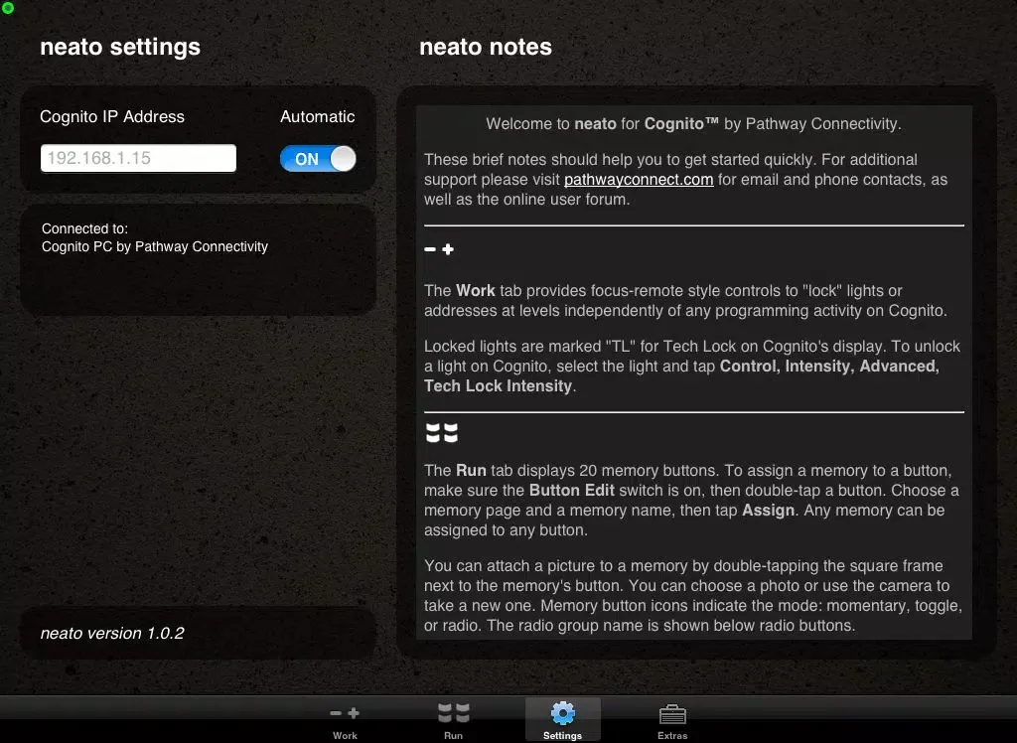This screenshot has height=743, width=1017.
Task: Click the 'Connected to:' status text
Action: pyautogui.click(x=85, y=228)
